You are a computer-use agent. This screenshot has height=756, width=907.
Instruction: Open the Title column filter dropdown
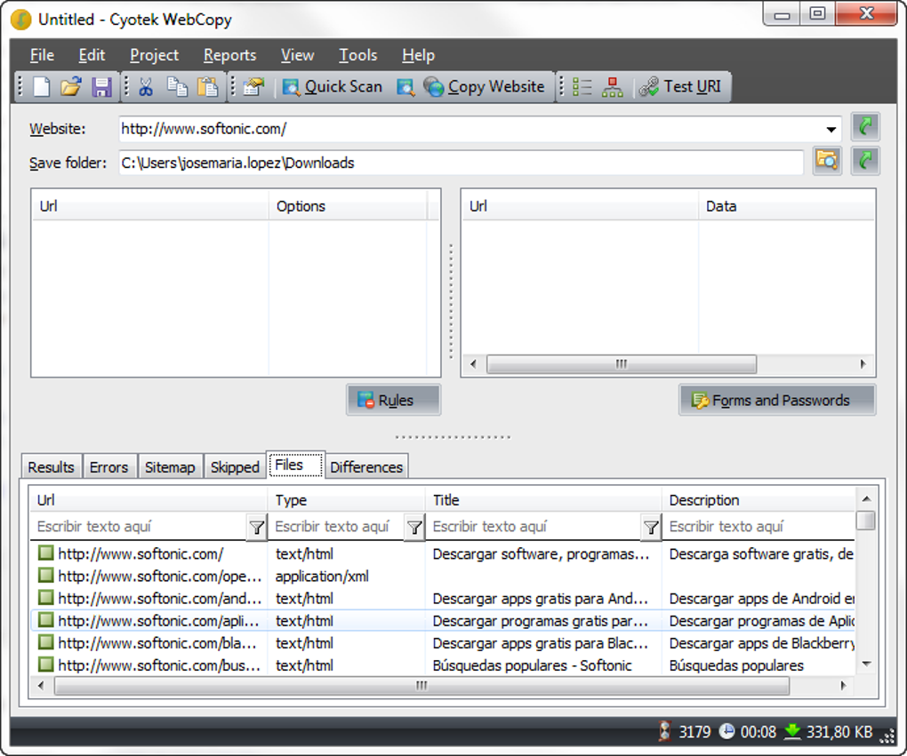point(651,527)
